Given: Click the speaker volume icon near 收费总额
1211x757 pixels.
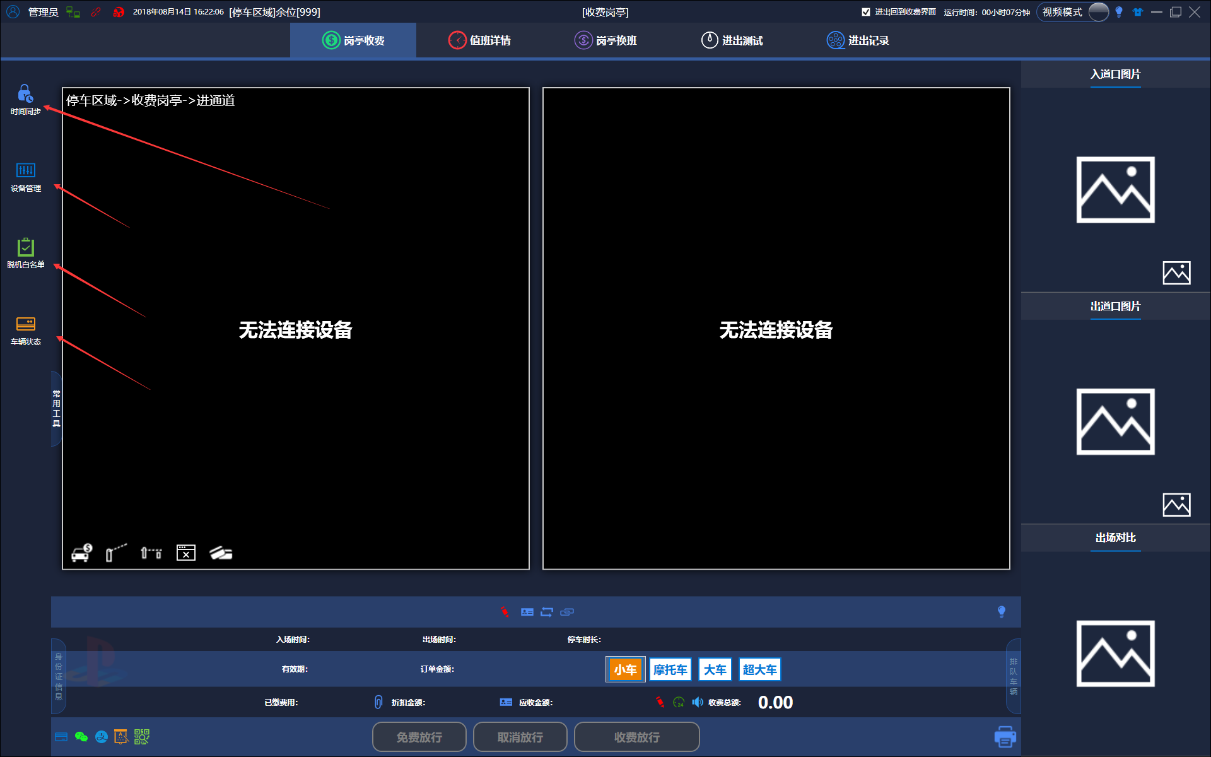Looking at the screenshot, I should pos(698,702).
